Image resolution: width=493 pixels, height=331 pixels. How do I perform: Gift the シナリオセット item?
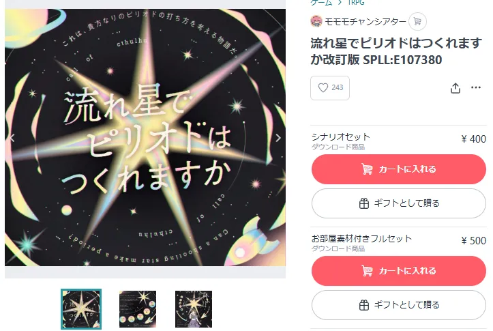[x=399, y=203]
